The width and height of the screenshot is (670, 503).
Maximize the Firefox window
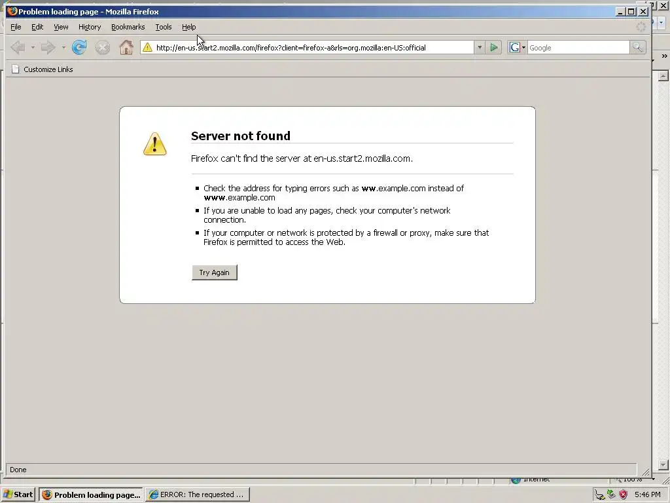point(631,12)
